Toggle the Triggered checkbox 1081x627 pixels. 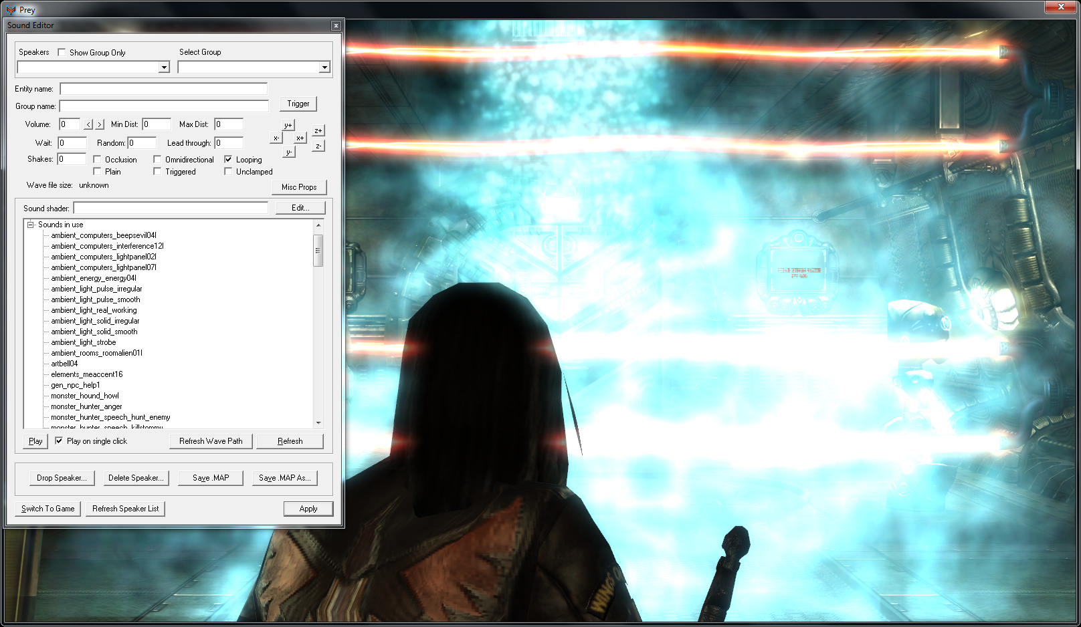[x=157, y=171]
